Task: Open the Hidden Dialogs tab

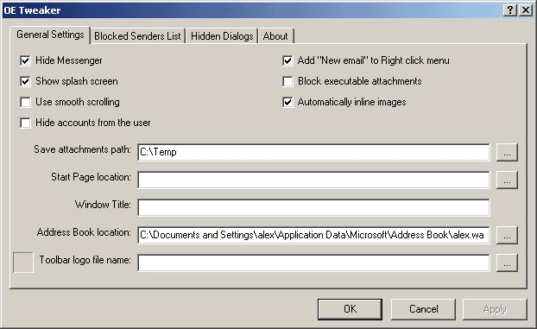Action: tap(222, 36)
